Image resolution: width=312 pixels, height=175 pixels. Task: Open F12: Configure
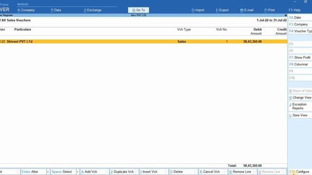300,172
